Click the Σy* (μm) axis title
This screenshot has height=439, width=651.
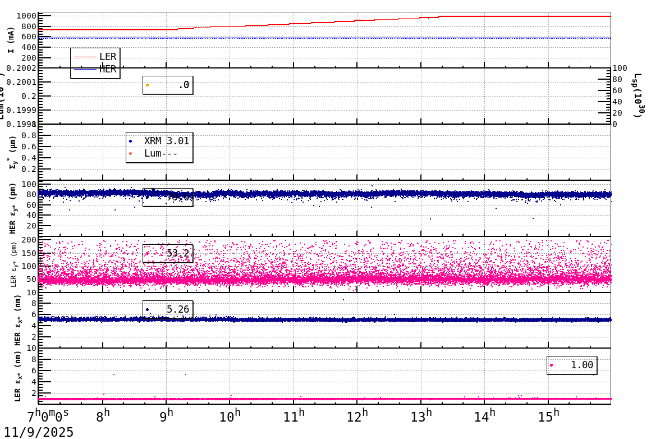tap(11, 152)
